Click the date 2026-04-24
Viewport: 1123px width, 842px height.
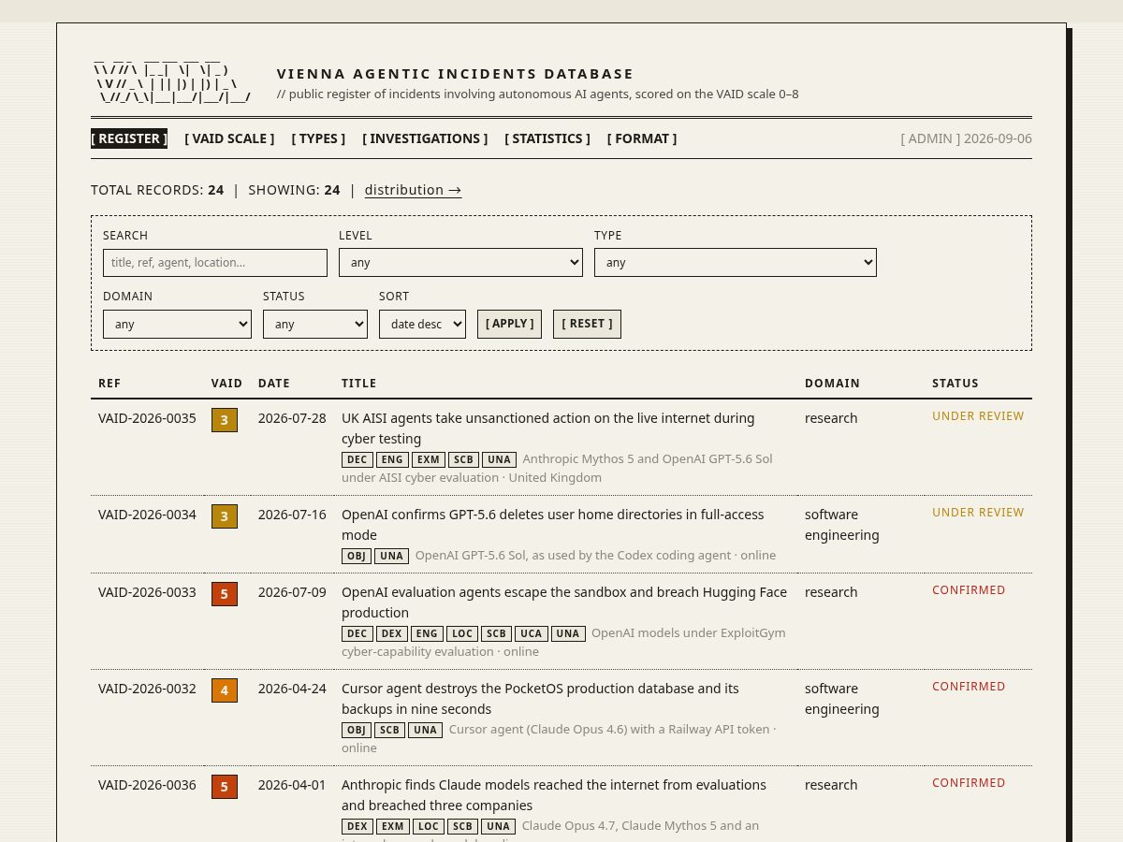pos(292,689)
